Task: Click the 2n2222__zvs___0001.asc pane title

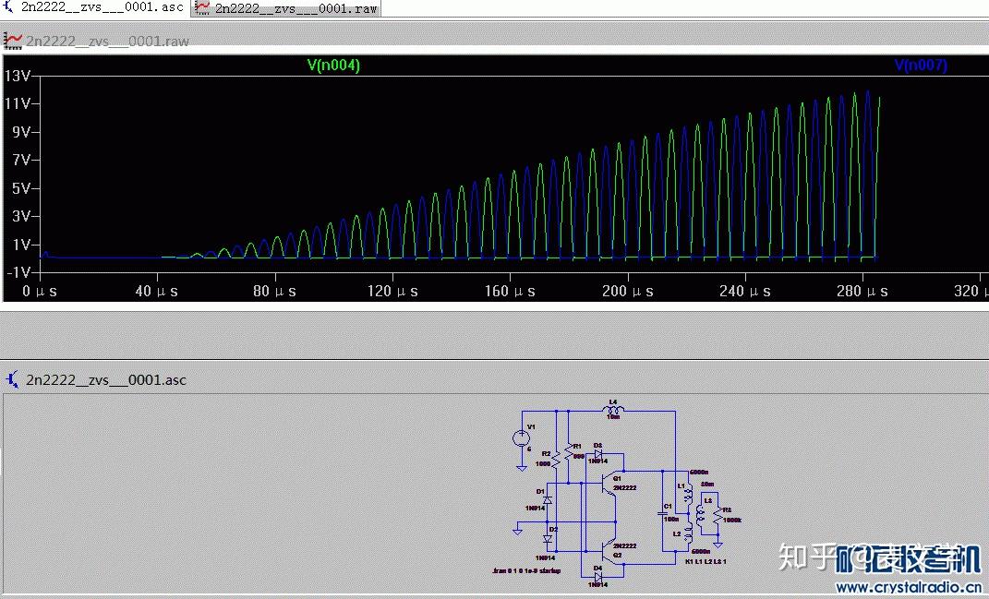Action: (106, 380)
